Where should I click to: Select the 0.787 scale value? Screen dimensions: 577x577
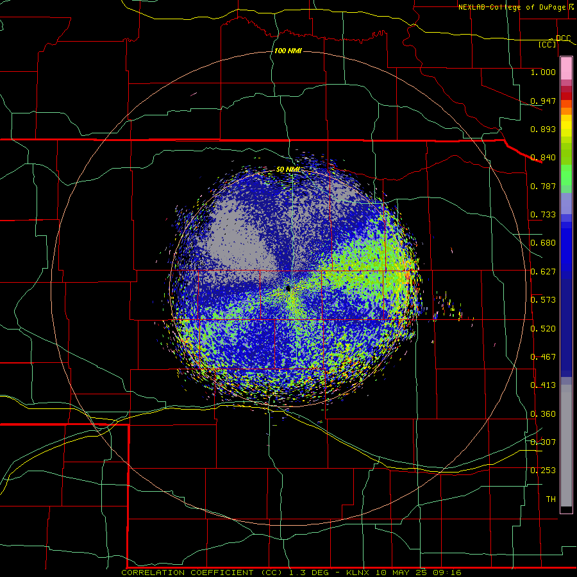pos(543,186)
